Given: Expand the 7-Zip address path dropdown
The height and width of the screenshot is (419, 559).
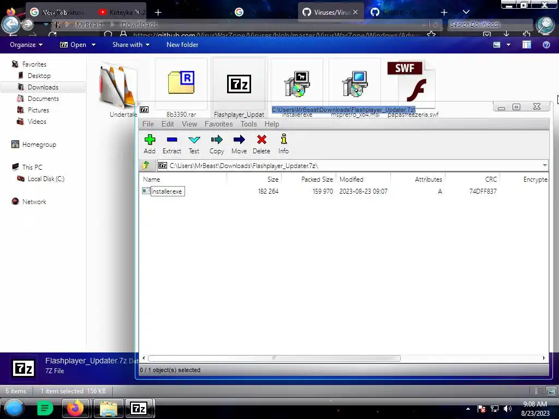Looking at the screenshot, I should pyautogui.click(x=544, y=165).
